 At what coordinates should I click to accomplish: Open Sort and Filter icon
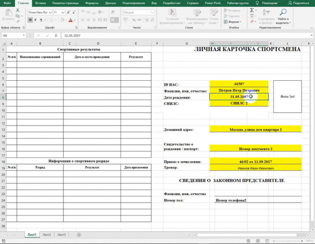tap(266, 13)
